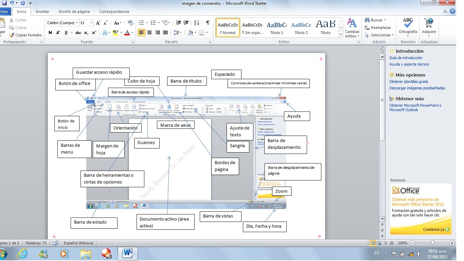Image resolution: width=464 pixels, height=261 pixels.
Task: Open the Calibri (Cuerpo) font dropdown
Action: (x=76, y=23)
